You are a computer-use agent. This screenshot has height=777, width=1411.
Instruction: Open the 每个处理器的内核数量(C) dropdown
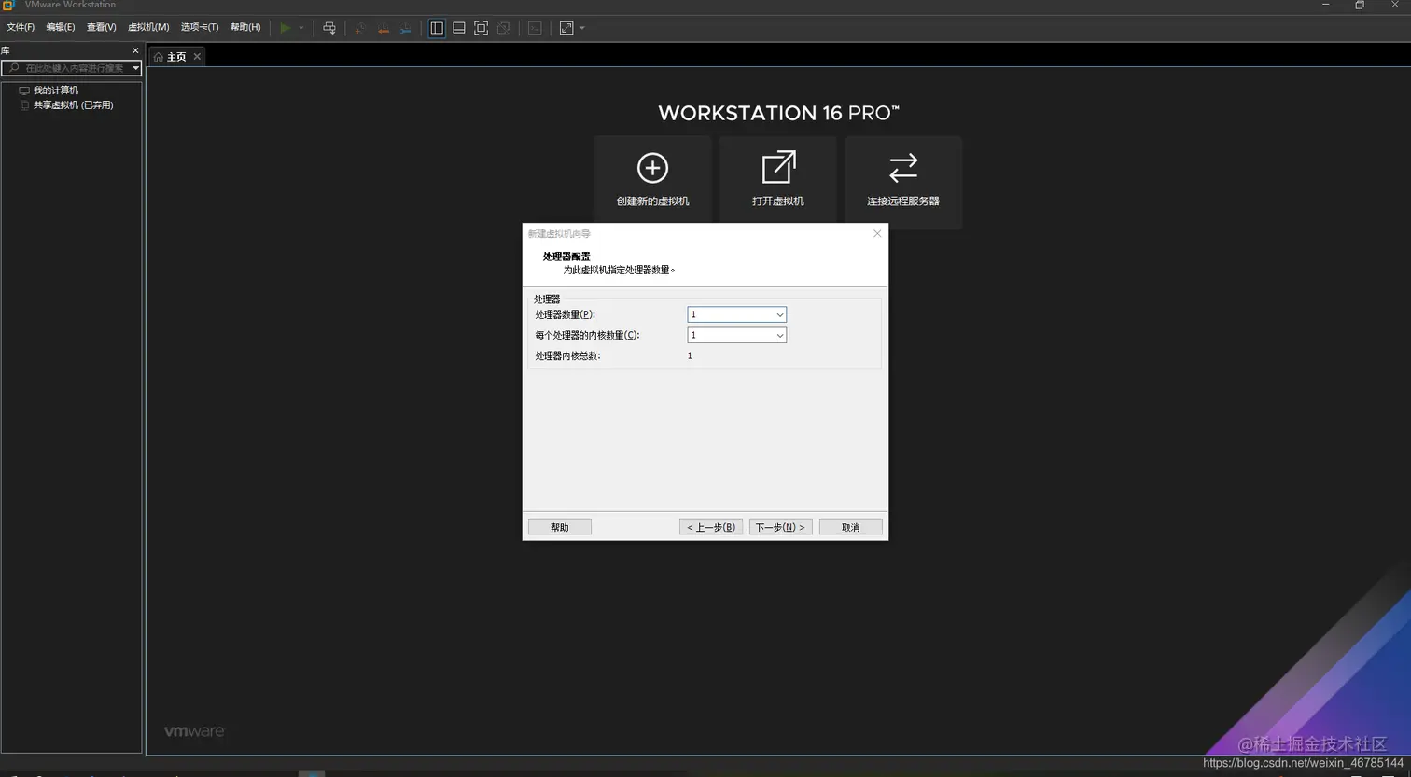(737, 335)
